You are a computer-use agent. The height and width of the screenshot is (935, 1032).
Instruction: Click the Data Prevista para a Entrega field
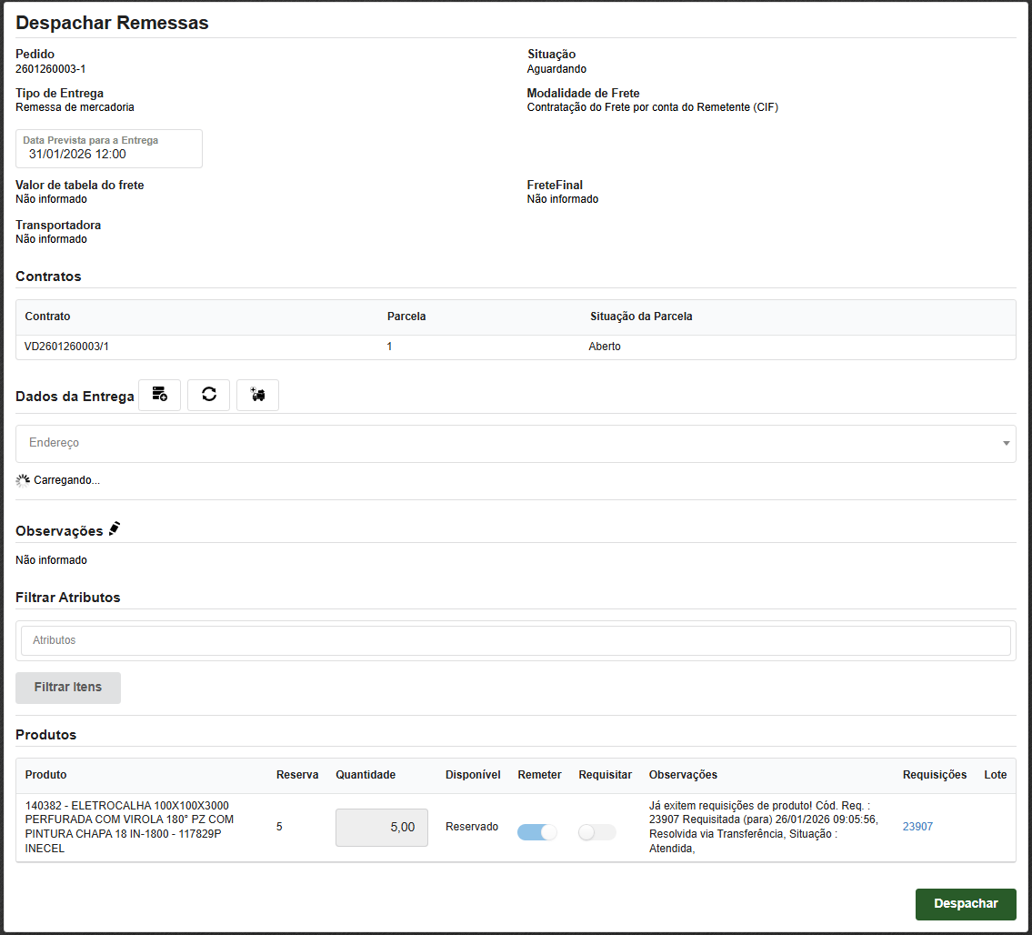pos(109,149)
